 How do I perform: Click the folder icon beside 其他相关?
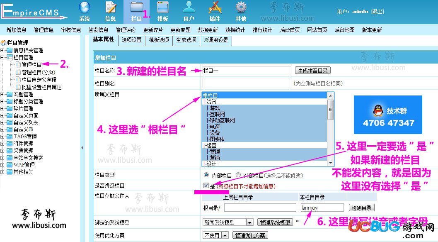click(10, 172)
